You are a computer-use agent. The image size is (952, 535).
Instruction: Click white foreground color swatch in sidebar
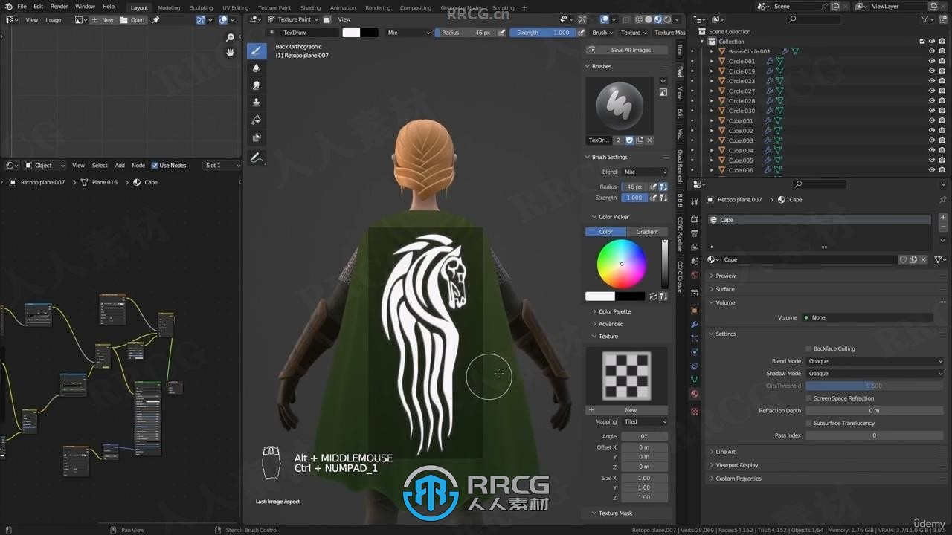pos(600,296)
